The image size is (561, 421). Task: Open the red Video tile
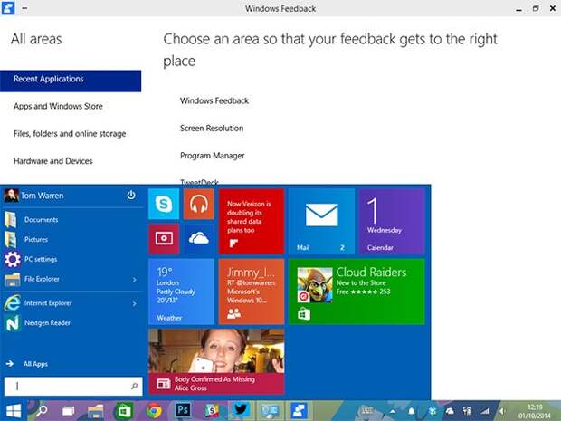click(164, 239)
